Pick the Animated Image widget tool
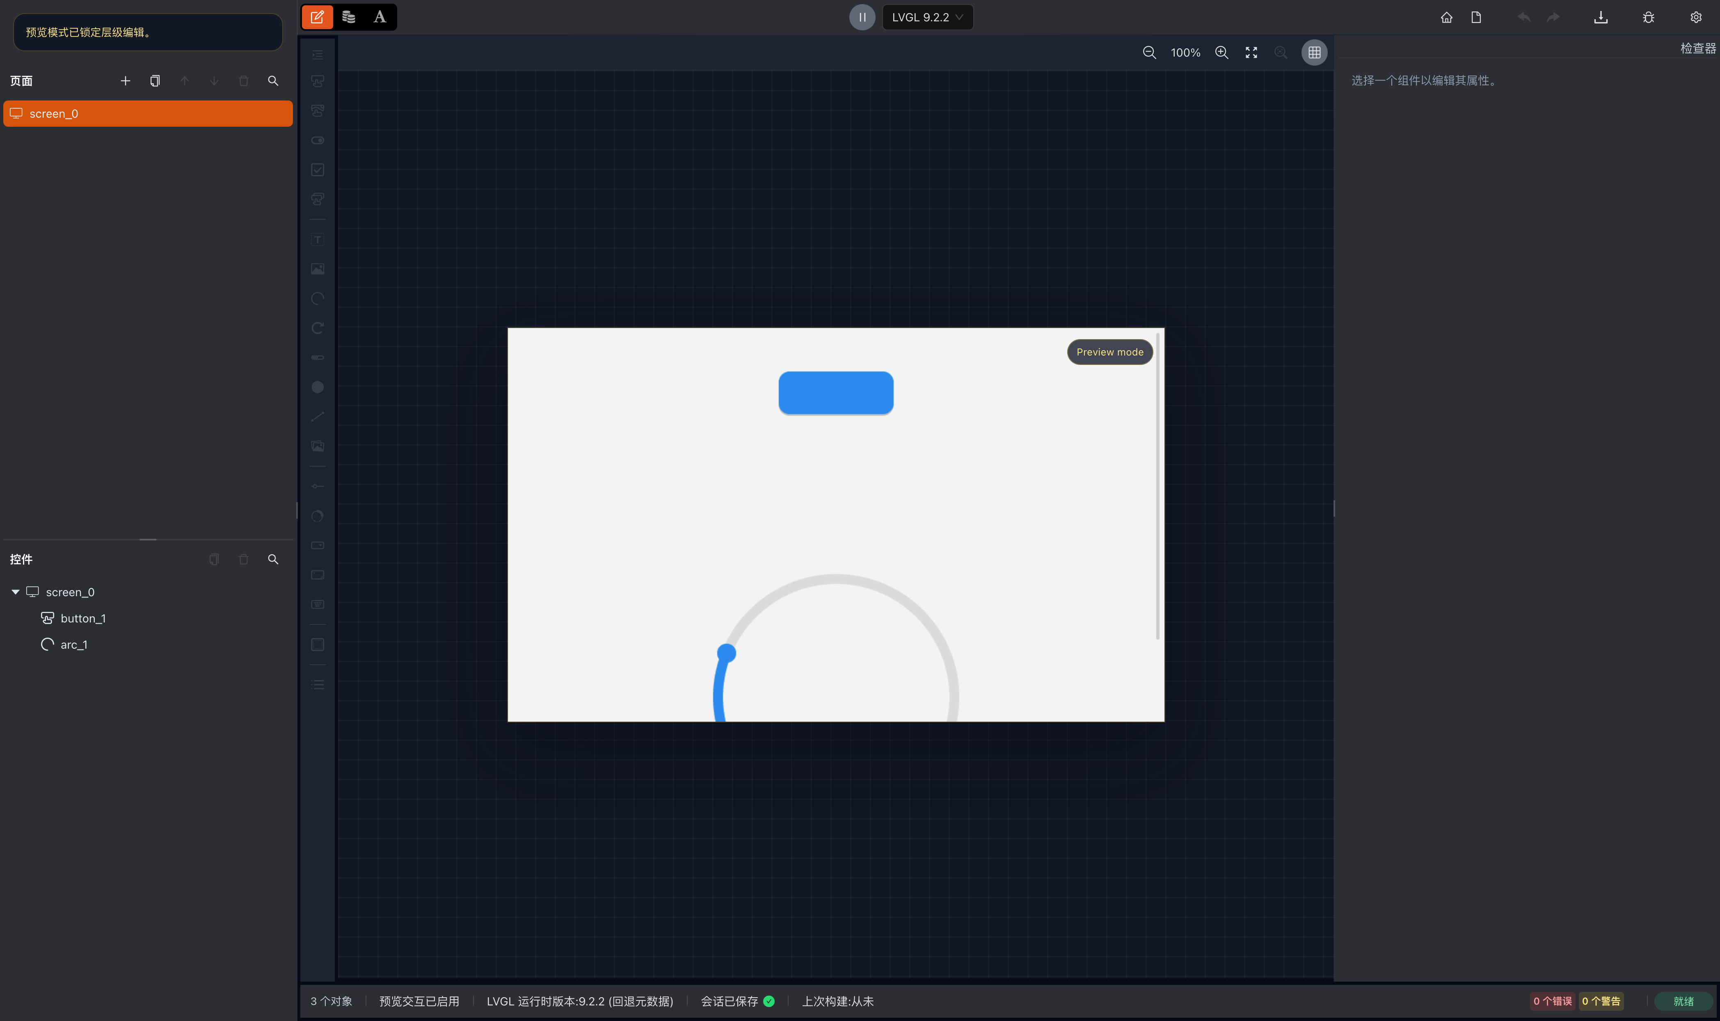This screenshot has width=1720, height=1021. click(317, 447)
